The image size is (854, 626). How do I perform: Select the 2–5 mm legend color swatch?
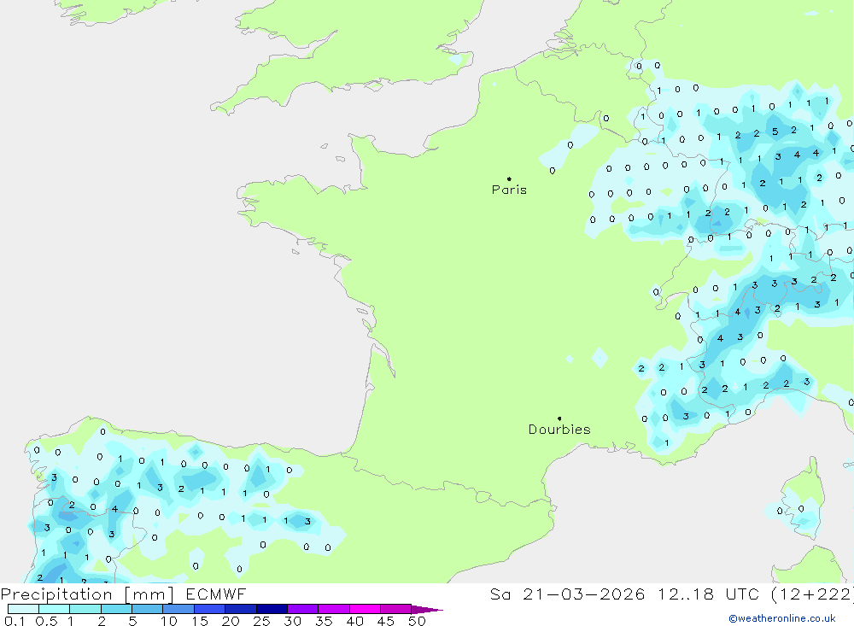[x=116, y=609]
